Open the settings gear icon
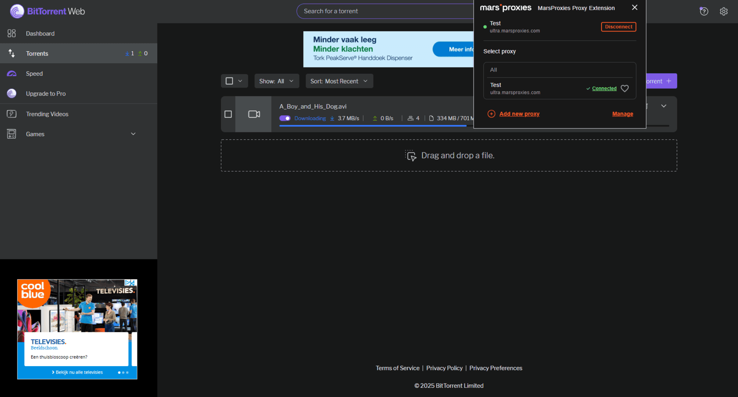This screenshot has width=738, height=397. pos(724,11)
